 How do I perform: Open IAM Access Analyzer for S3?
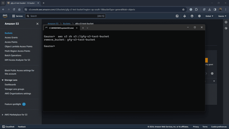(17, 60)
